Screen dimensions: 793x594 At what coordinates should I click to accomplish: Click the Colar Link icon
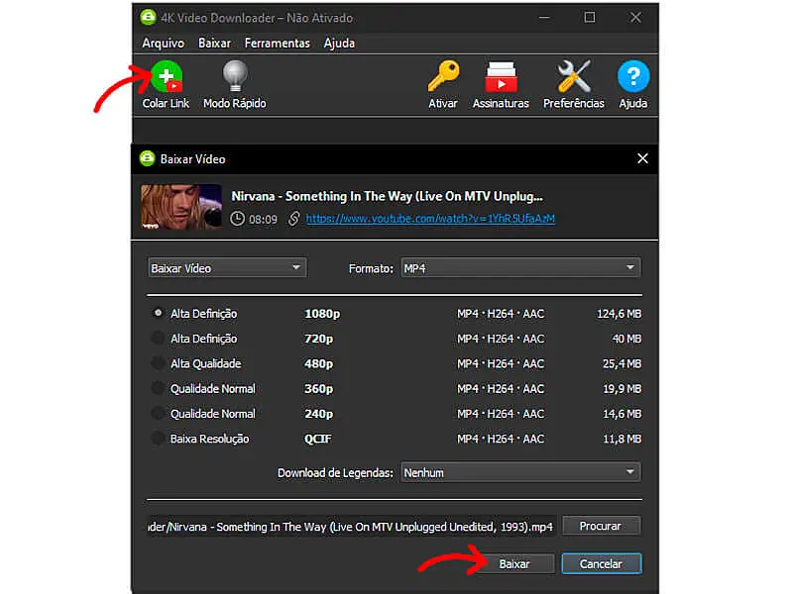(166, 76)
